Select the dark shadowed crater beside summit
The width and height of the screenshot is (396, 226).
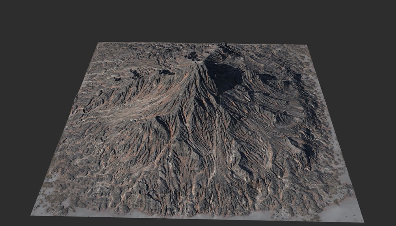[x=223, y=76]
